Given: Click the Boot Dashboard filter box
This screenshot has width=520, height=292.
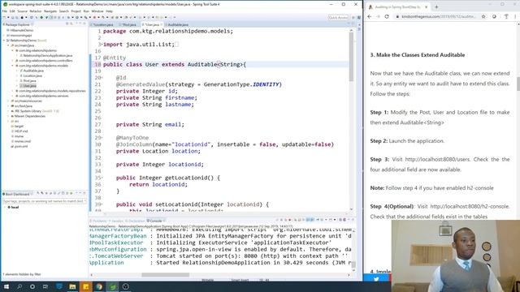Looking at the screenshot, I should pos(45,201).
